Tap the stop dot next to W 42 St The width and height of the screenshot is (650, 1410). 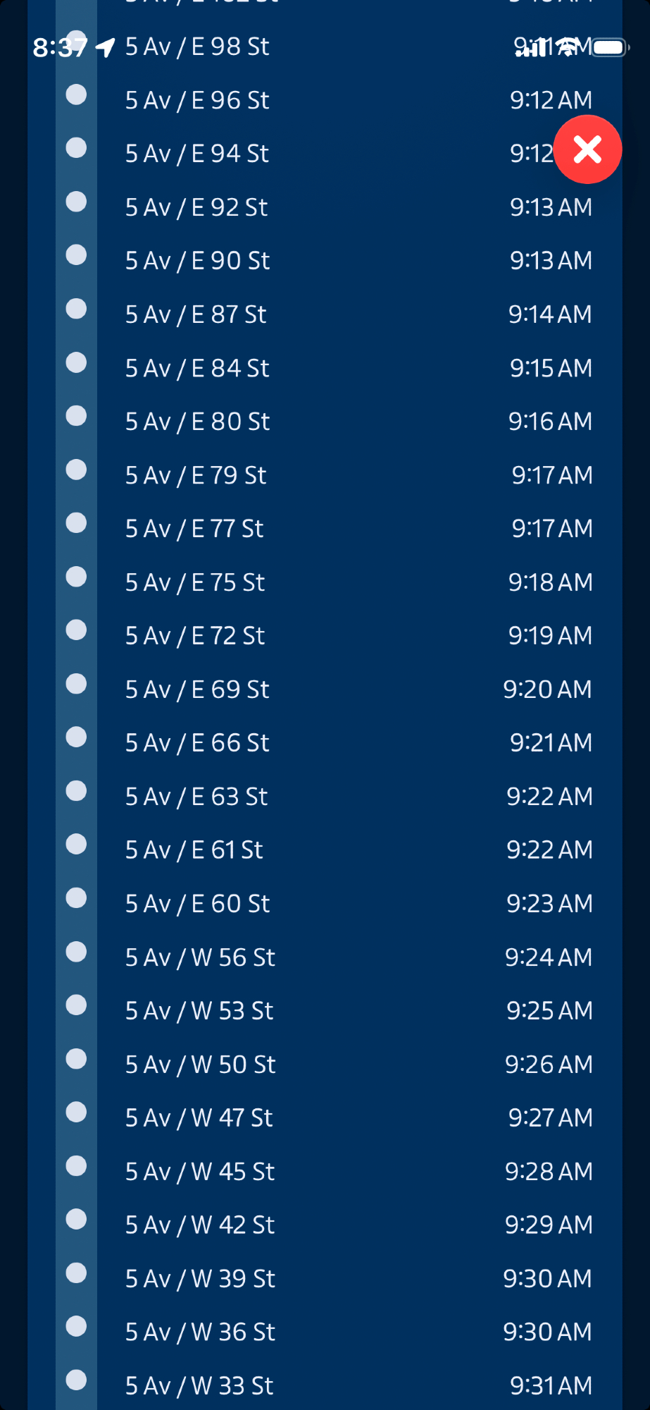[76, 1220]
